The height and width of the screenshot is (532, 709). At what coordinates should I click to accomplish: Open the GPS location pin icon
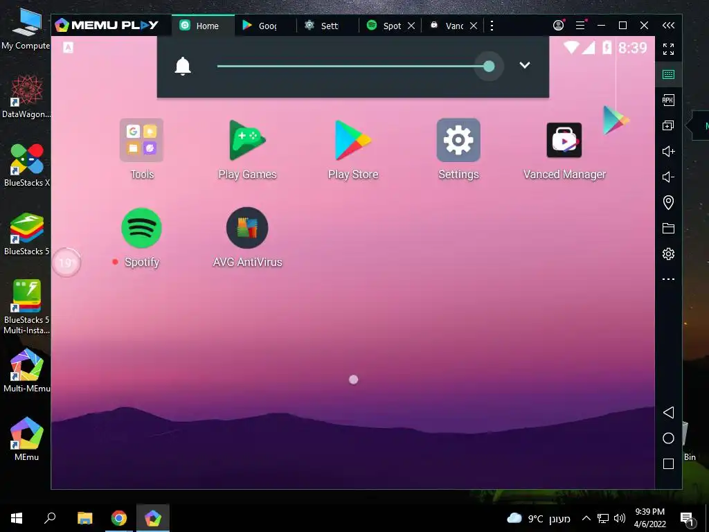(x=668, y=202)
